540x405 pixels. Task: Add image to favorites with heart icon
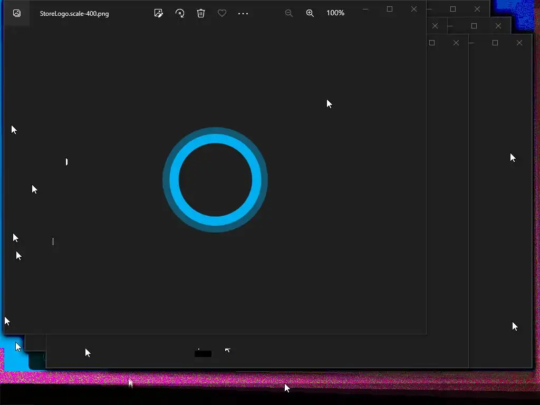[x=222, y=13]
